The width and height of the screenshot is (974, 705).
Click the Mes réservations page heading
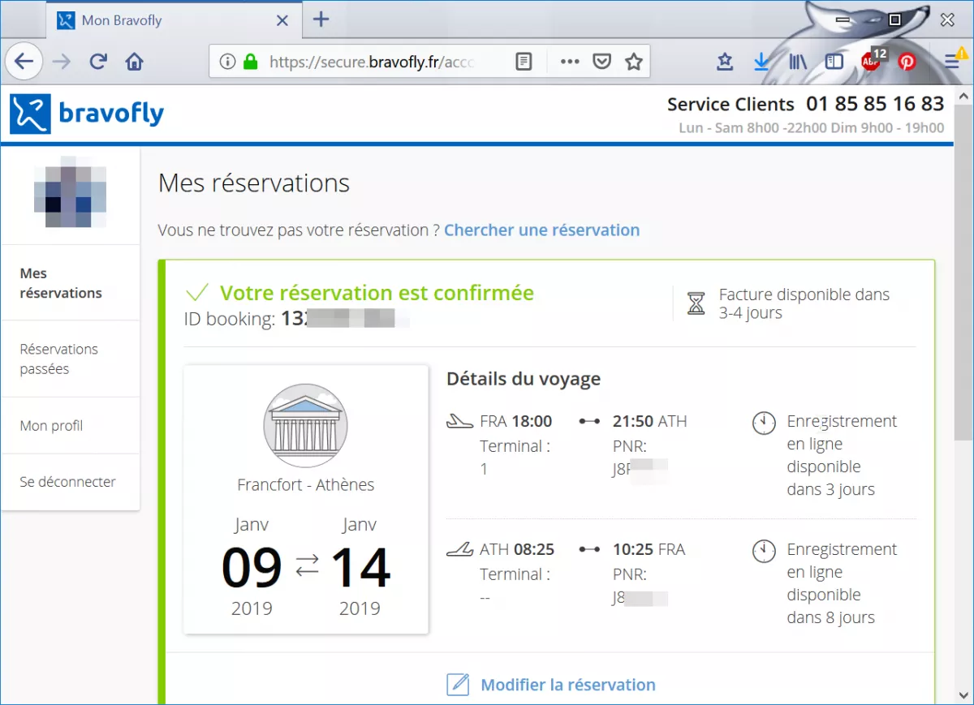[x=254, y=183]
